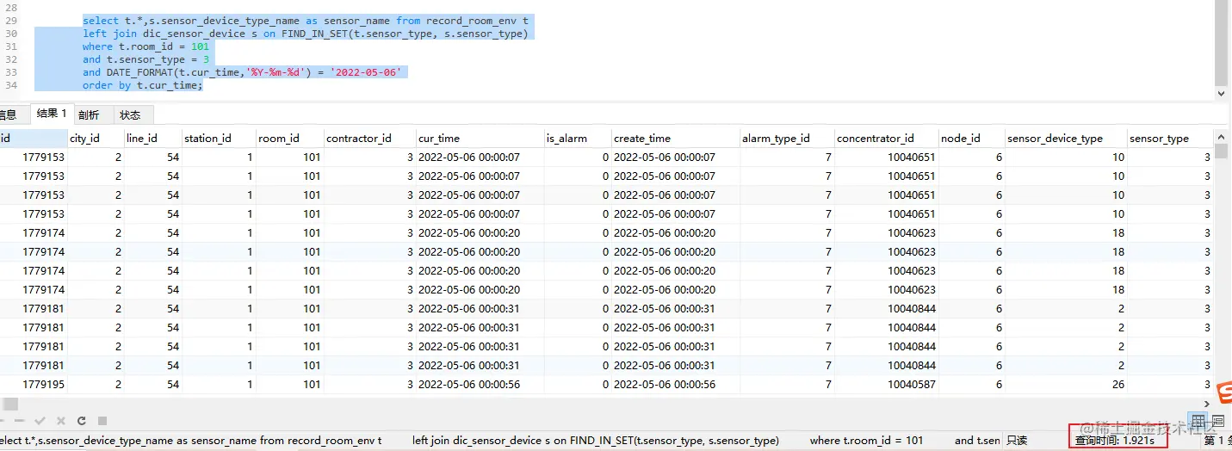This screenshot has height=451, width=1232.
Task: Click sensor_device_type cell 26
Action: click(x=1066, y=385)
